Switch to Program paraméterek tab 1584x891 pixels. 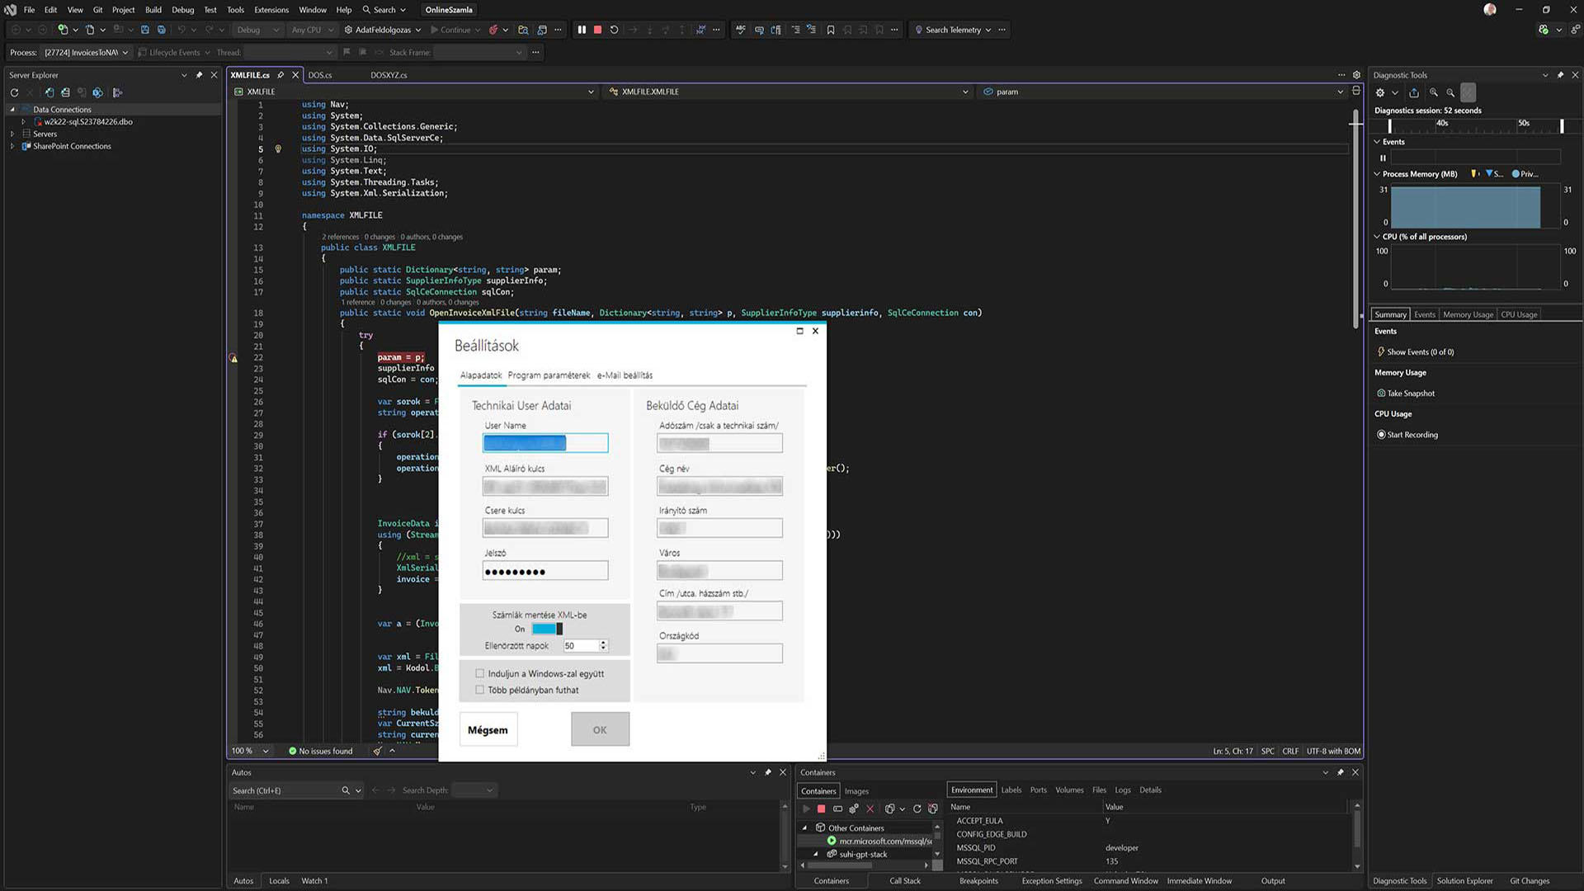549,375
